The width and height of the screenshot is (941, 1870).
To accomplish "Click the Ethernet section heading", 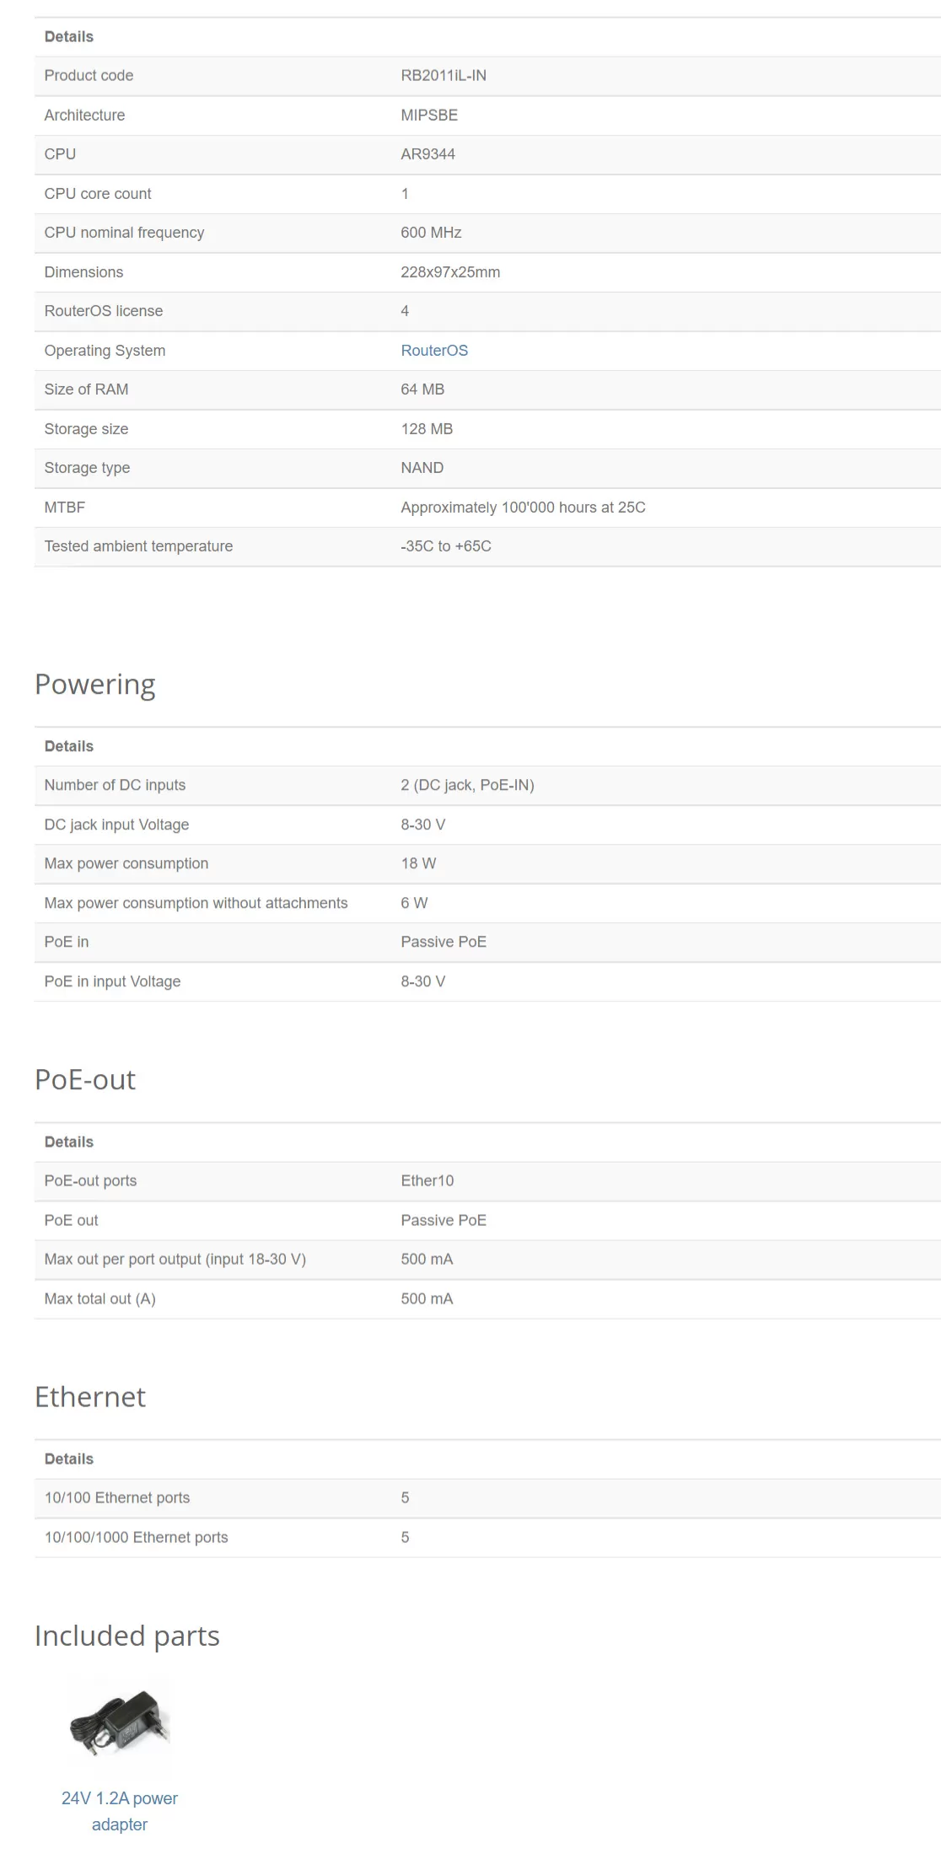I will coord(90,1397).
